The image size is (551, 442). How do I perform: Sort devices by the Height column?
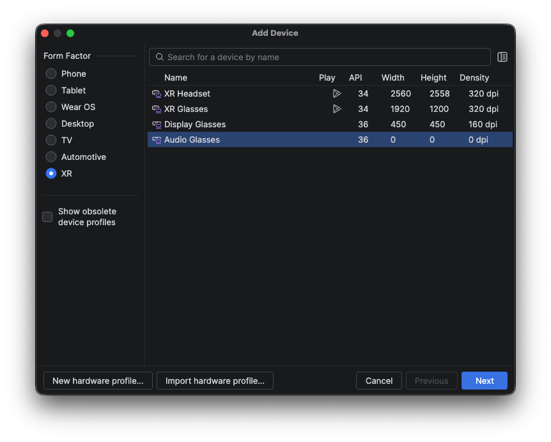(x=433, y=77)
